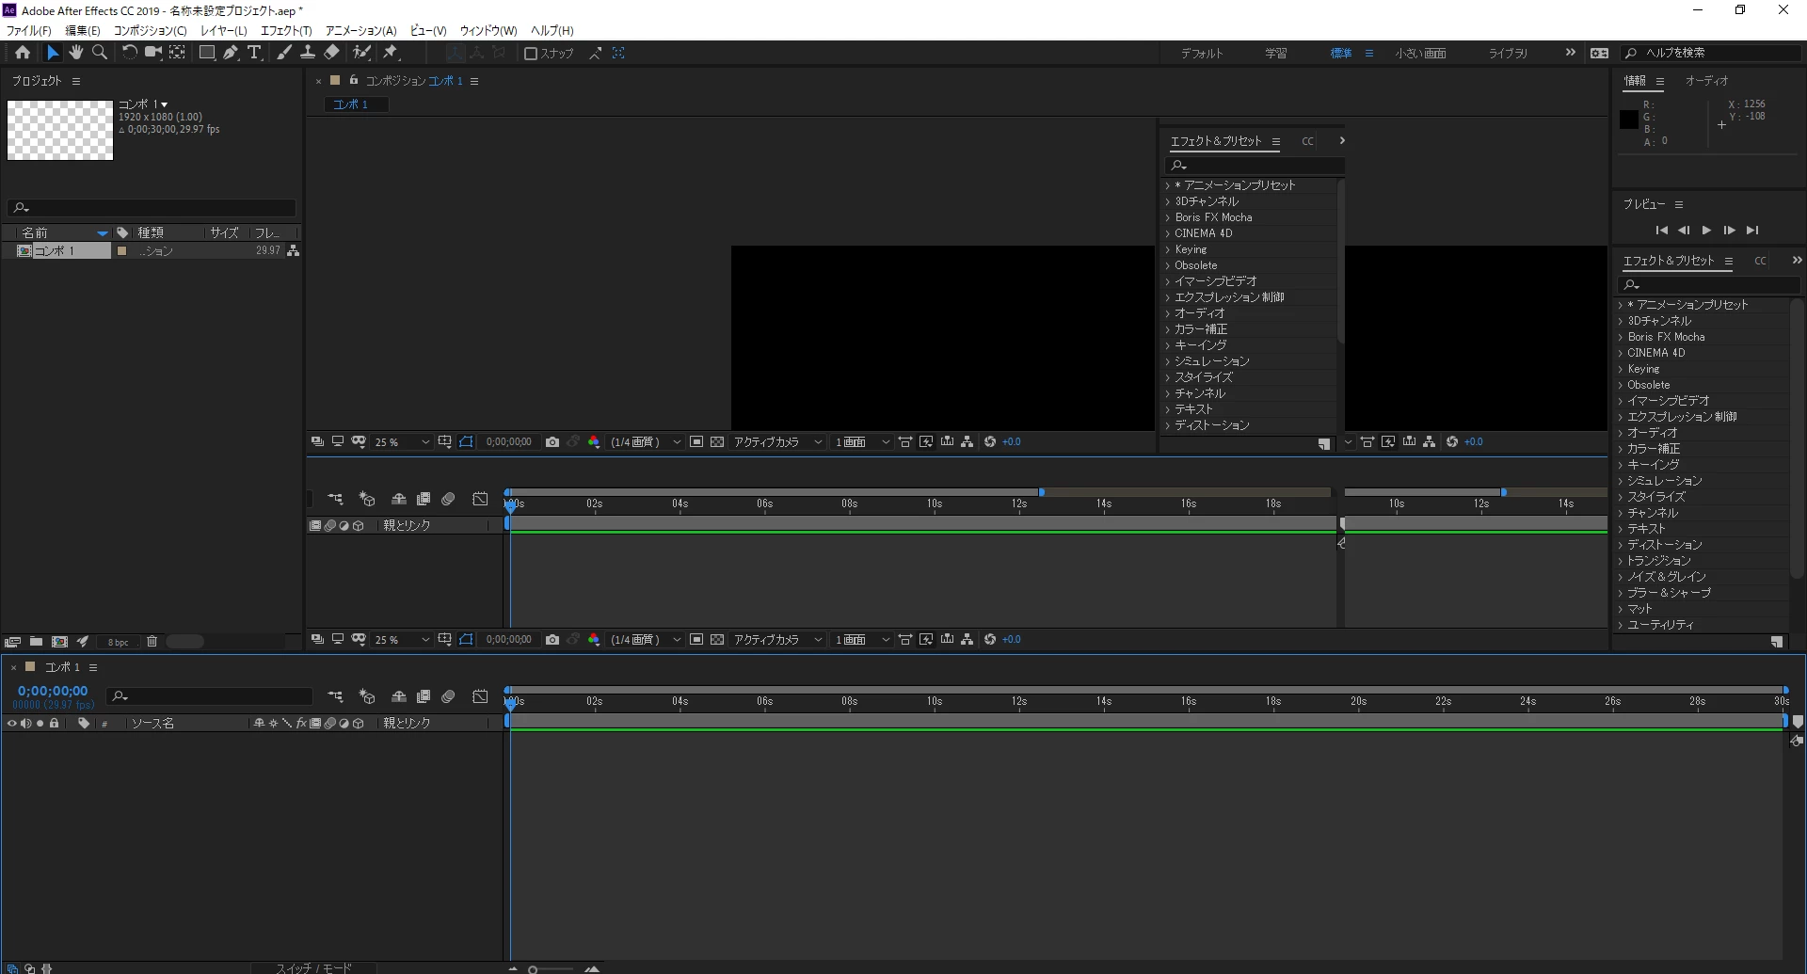Toggle transparency grid in the lower viewer bar
This screenshot has height=974, width=1807.
coord(717,640)
